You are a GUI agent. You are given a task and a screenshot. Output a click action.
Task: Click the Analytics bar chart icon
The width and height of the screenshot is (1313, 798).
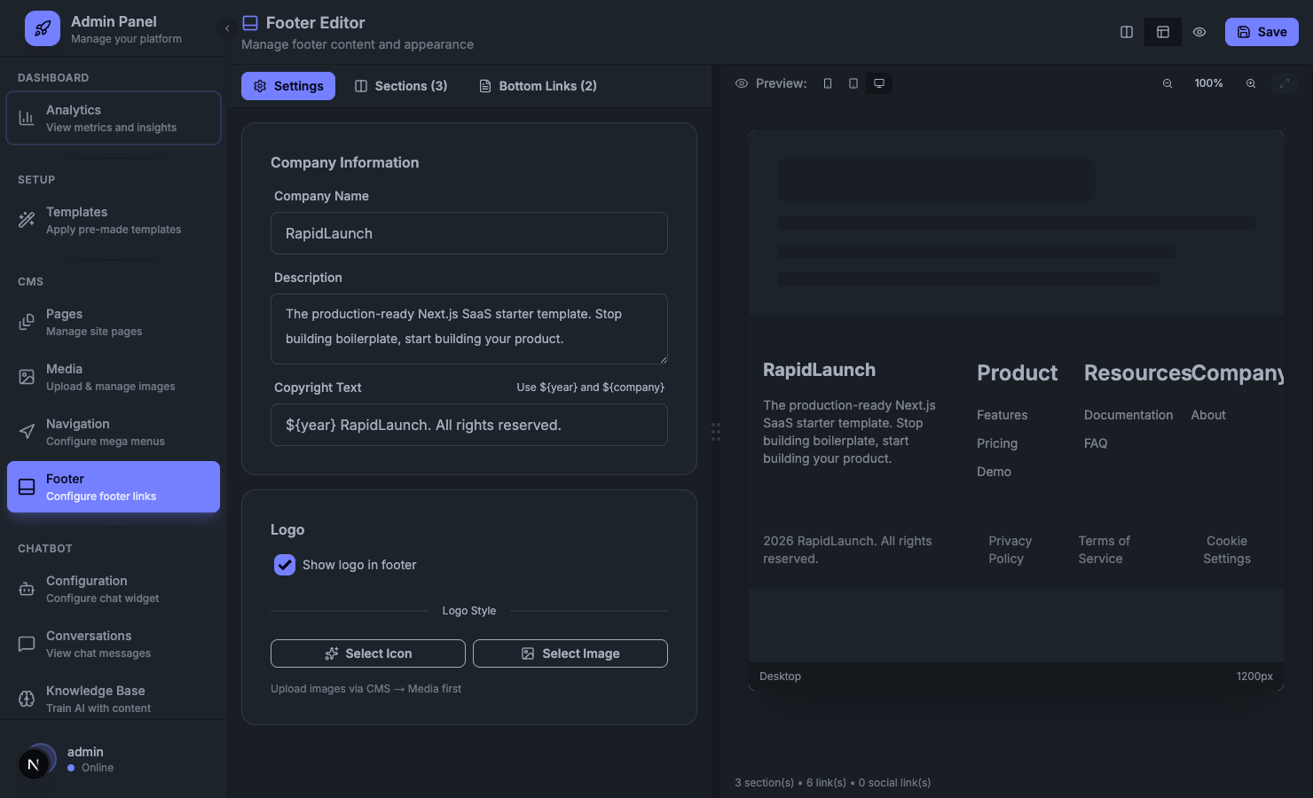pos(27,118)
